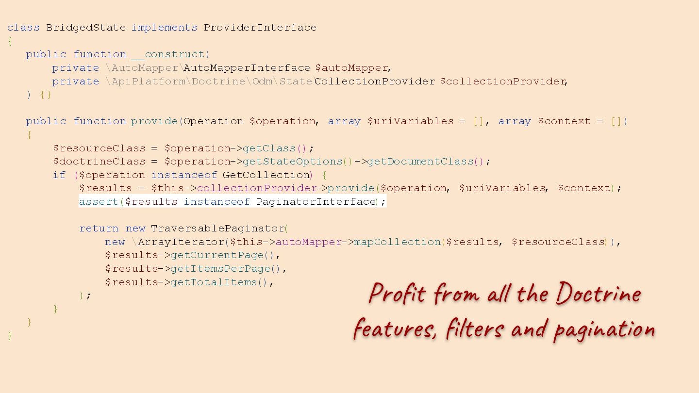Click the AutoMapperInterface type hint
The image size is (699, 393).
pos(247,68)
